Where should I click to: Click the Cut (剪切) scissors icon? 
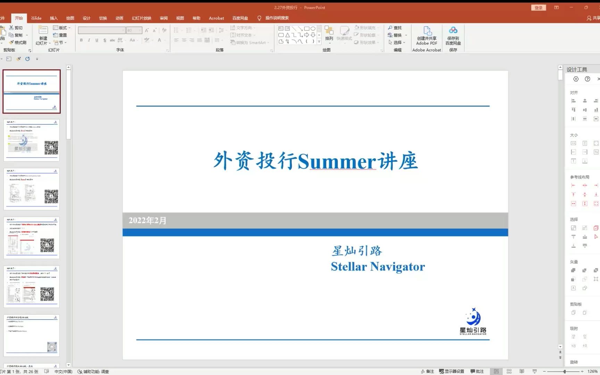[x=11, y=28]
